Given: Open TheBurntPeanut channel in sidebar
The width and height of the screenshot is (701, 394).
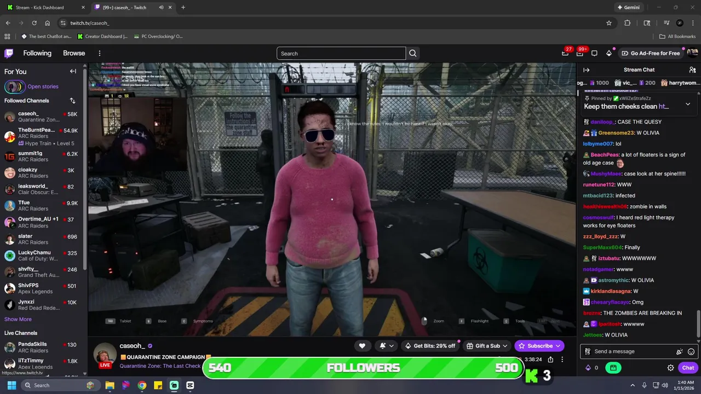Looking at the screenshot, I should [x=41, y=136].
